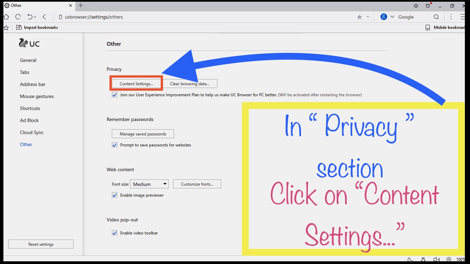Go back using the back arrow
Image resolution: width=470 pixels, height=264 pixels.
44,16
